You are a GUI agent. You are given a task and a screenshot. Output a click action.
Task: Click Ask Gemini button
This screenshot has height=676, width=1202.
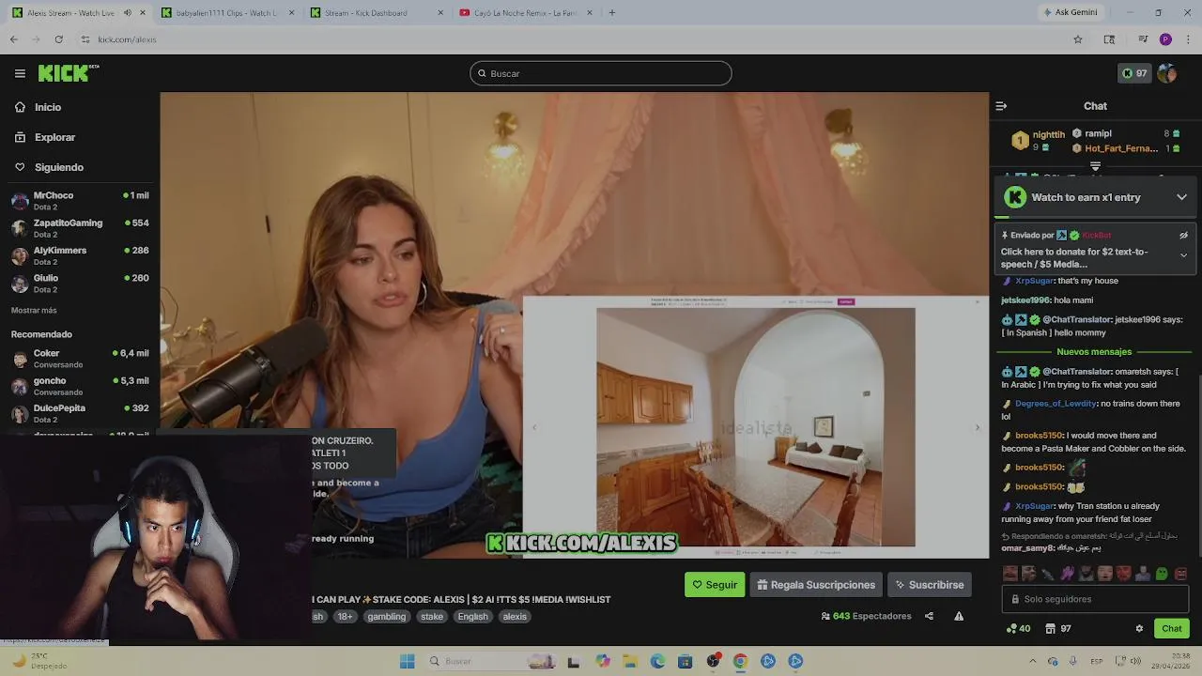(1070, 13)
